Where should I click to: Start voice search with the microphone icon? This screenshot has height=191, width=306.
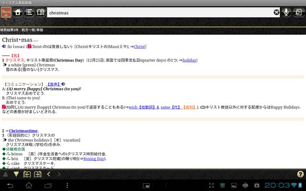click(287, 12)
